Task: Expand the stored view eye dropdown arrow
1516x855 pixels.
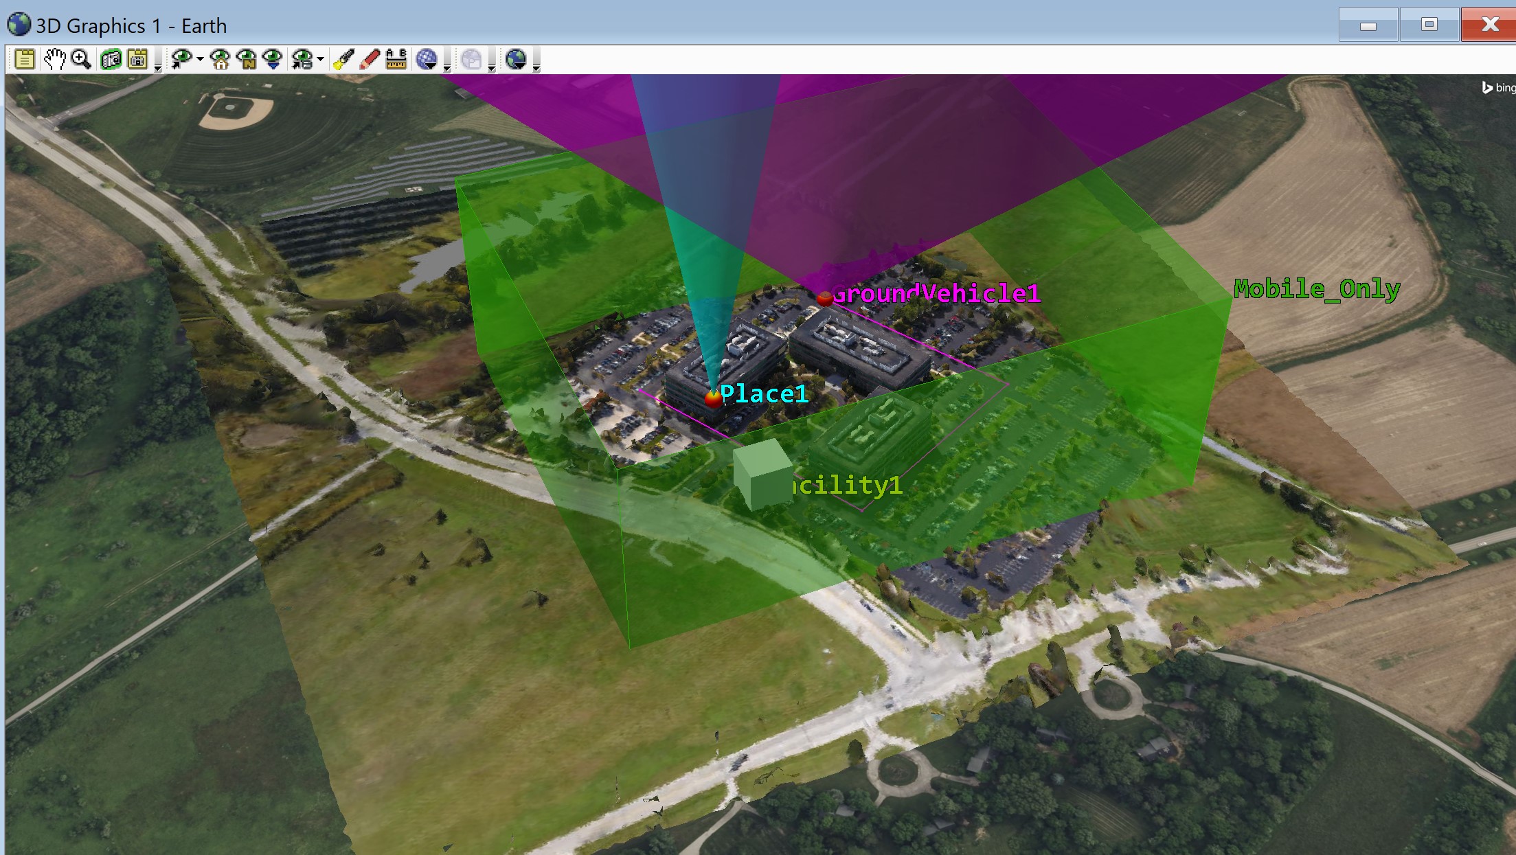Action: tap(321, 60)
